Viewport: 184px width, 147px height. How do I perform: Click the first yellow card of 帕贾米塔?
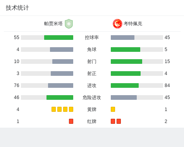pyautogui.click(x=53, y=109)
